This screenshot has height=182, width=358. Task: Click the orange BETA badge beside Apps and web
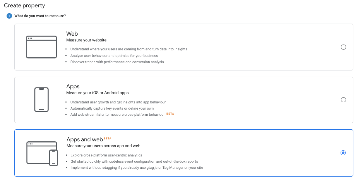pos(108,138)
